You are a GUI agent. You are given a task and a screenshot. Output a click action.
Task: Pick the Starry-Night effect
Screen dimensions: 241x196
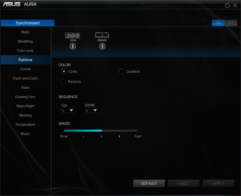click(25, 106)
